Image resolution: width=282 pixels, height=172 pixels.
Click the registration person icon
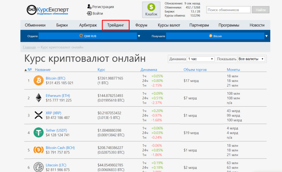point(89,7)
